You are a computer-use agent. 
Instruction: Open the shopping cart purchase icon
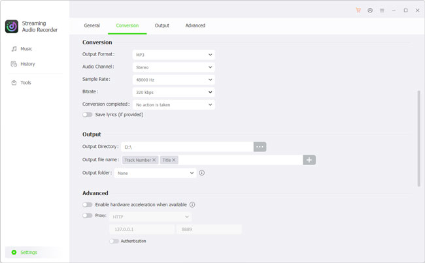[358, 10]
